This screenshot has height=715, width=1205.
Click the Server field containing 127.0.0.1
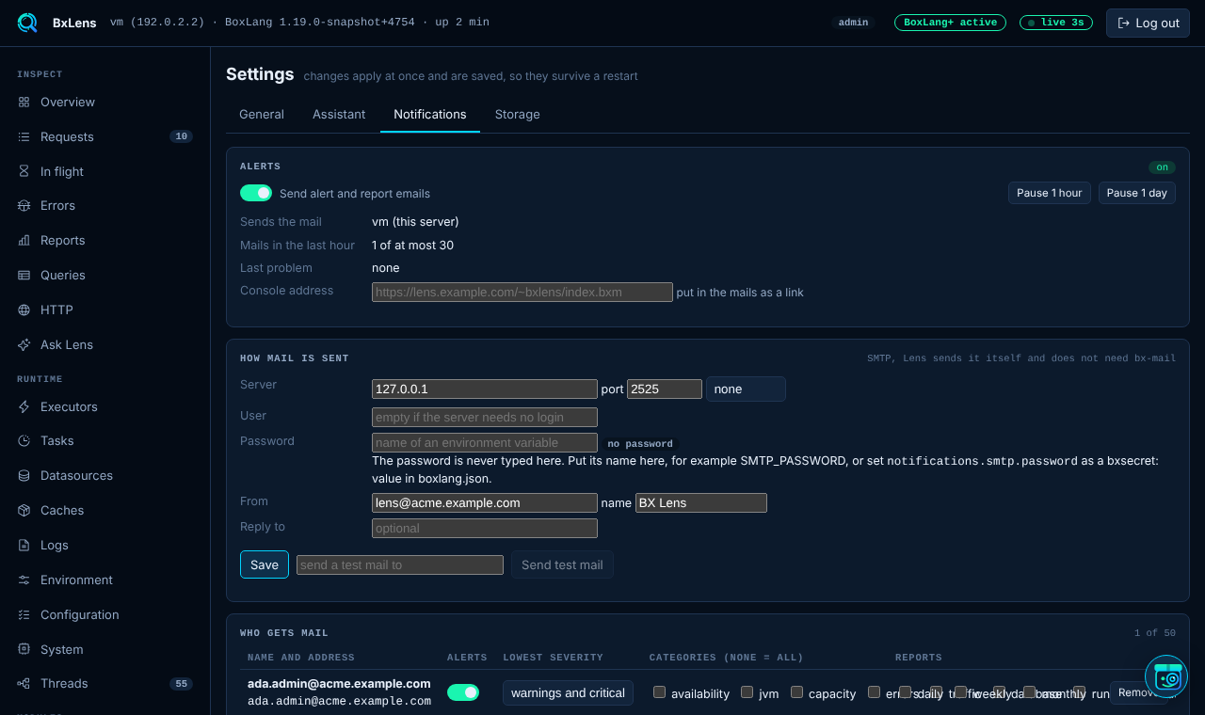coord(485,389)
